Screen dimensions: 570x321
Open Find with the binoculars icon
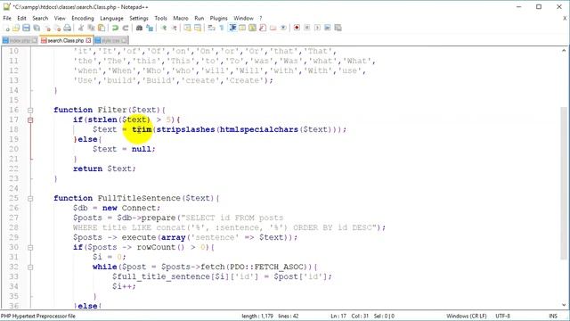[x=139, y=28]
